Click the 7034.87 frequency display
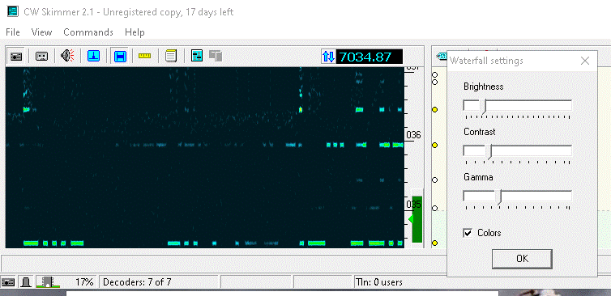The width and height of the screenshot is (611, 296). (369, 57)
